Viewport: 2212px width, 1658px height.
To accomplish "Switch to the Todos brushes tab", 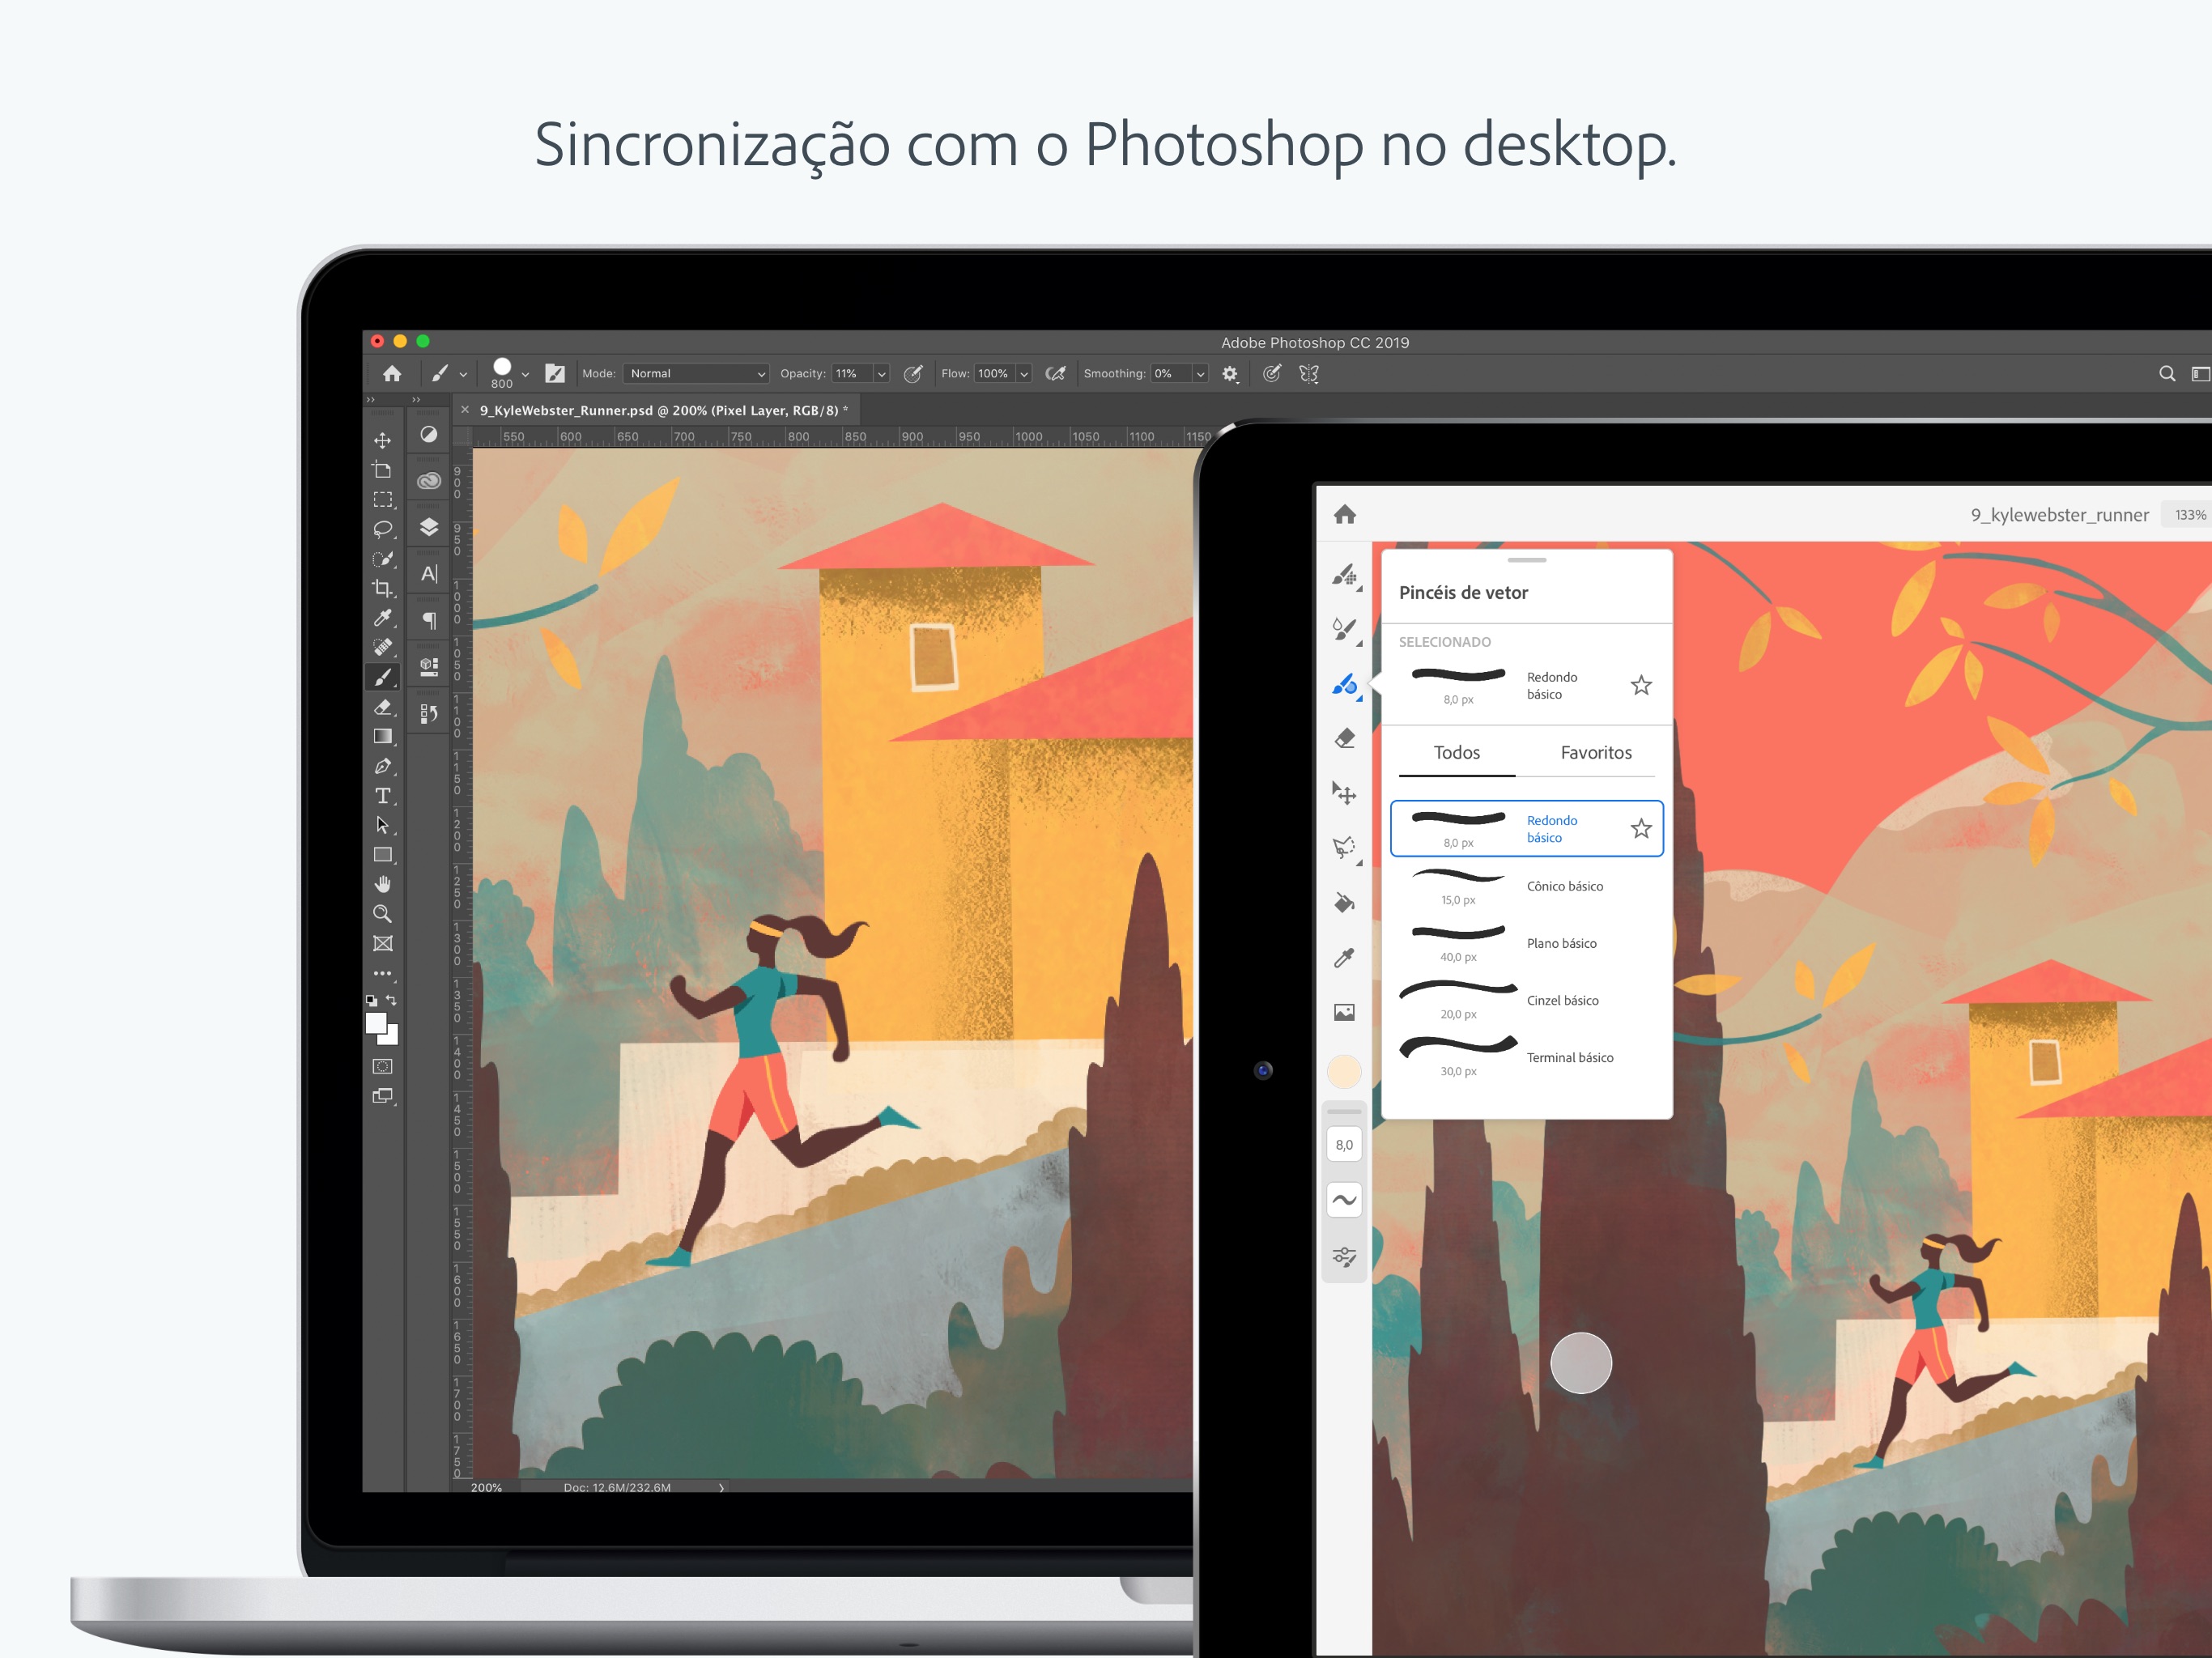I will [1457, 752].
